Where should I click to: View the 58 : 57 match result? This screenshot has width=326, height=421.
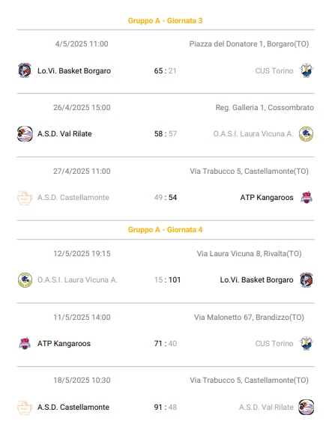166,133
